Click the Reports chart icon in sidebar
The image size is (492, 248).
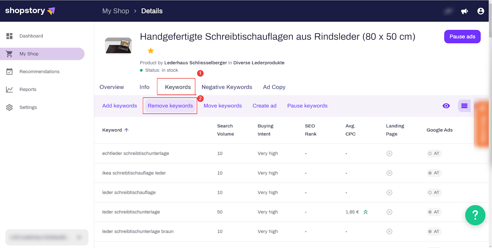coord(10,90)
